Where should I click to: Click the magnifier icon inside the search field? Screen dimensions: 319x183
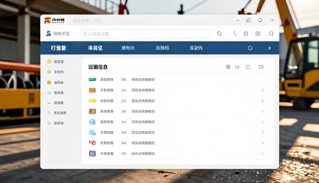click(85, 34)
